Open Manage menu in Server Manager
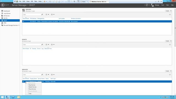The height and width of the screenshot is (99, 176). click(x=157, y=5)
